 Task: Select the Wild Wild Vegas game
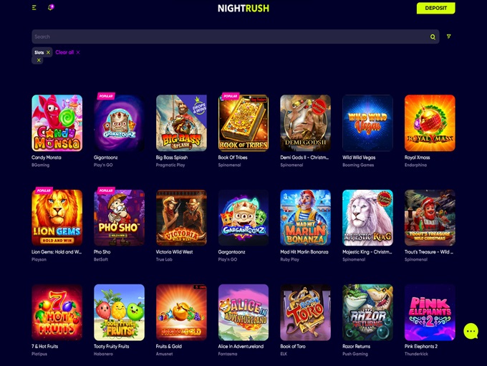click(367, 123)
